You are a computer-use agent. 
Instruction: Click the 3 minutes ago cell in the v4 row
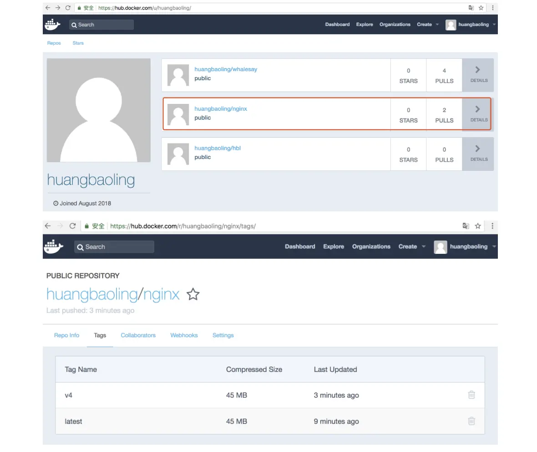pos(336,395)
